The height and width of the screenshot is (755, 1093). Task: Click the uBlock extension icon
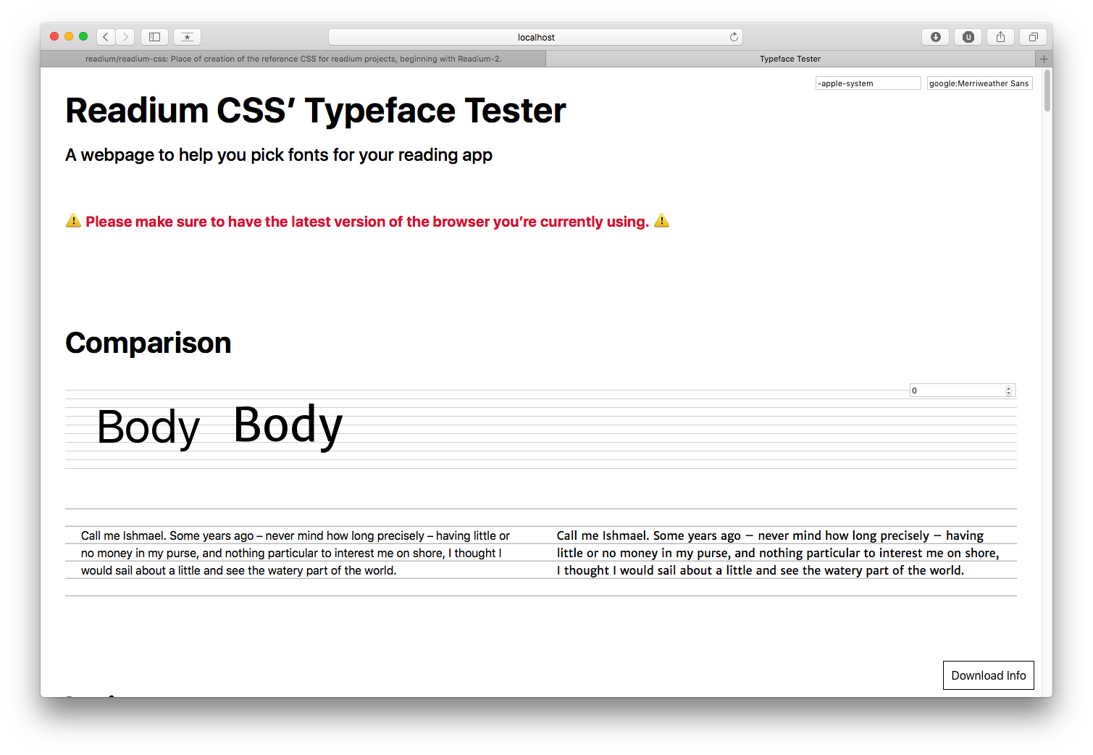[x=968, y=37]
